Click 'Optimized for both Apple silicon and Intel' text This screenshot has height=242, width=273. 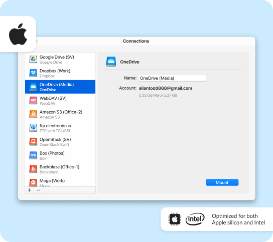pyautogui.click(x=238, y=219)
